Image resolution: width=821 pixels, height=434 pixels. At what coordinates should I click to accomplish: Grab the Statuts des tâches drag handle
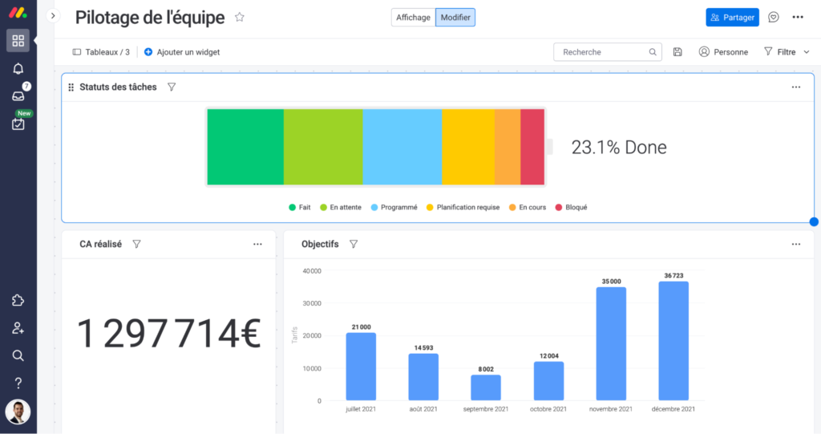[x=71, y=87]
